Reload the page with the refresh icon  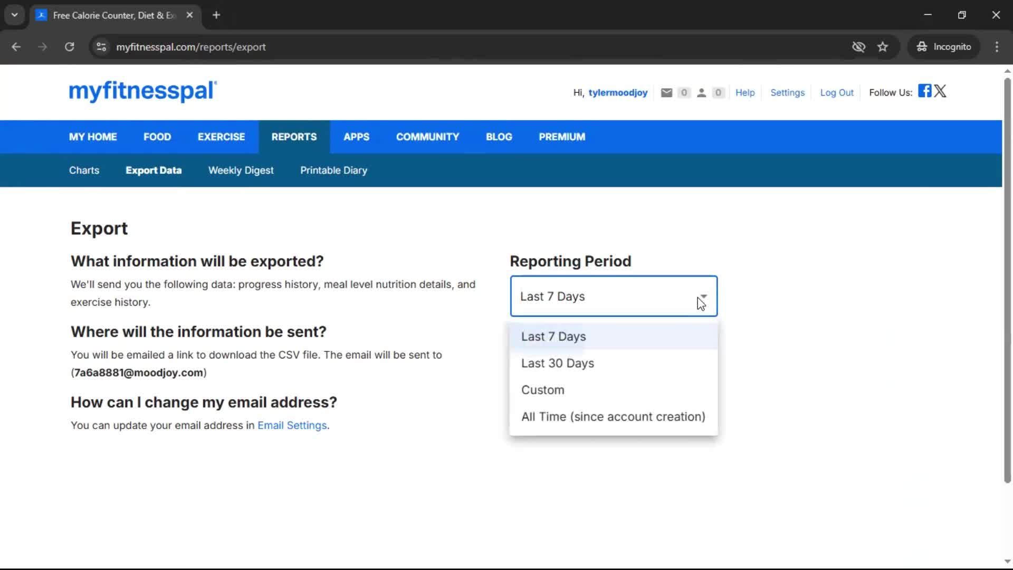point(70,47)
